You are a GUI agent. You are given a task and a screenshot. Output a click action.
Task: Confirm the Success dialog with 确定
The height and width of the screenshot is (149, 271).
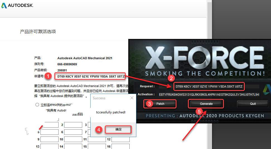118,129
